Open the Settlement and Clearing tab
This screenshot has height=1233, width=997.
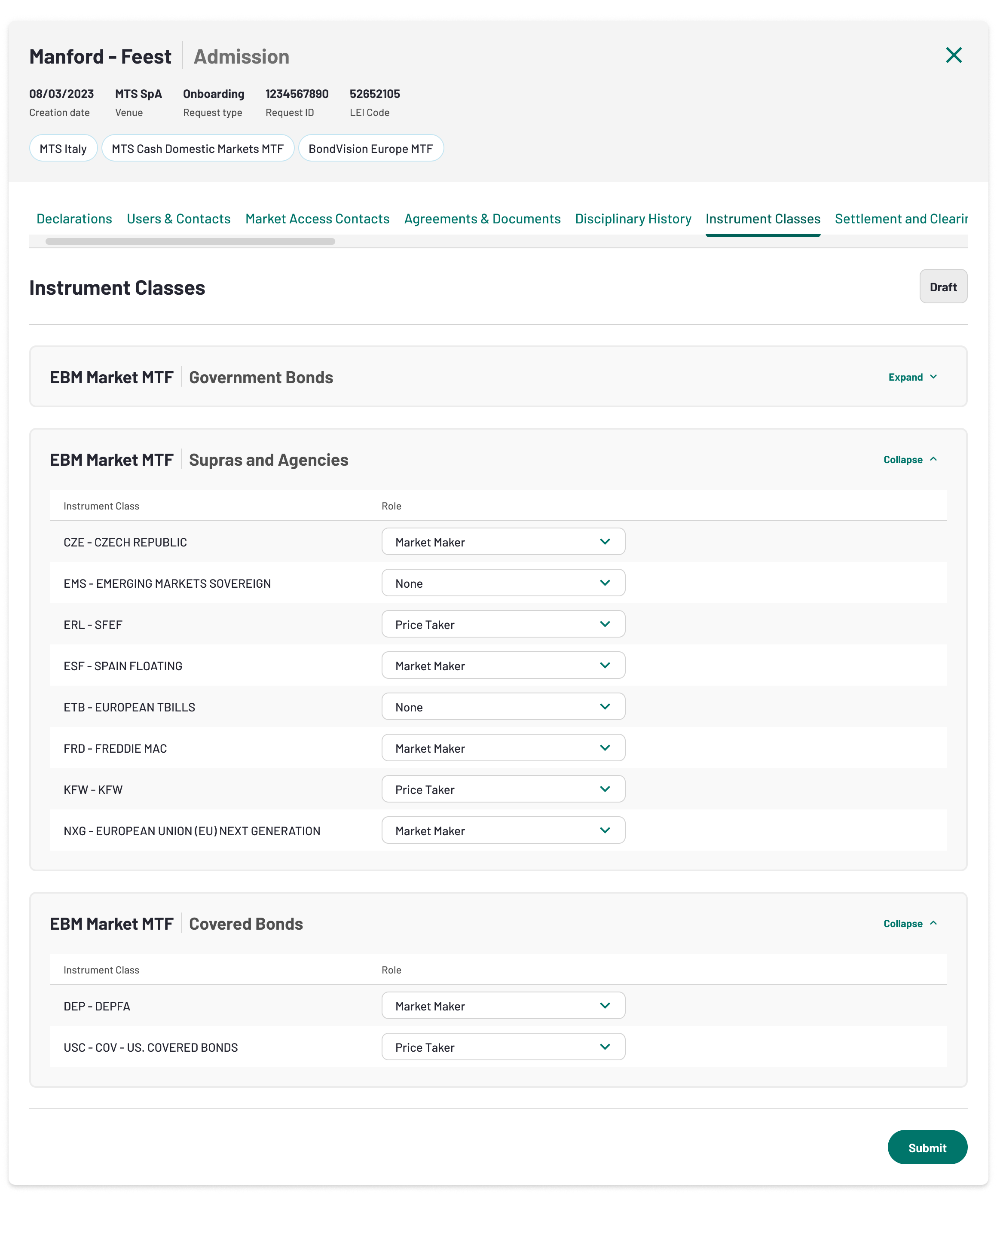click(901, 219)
